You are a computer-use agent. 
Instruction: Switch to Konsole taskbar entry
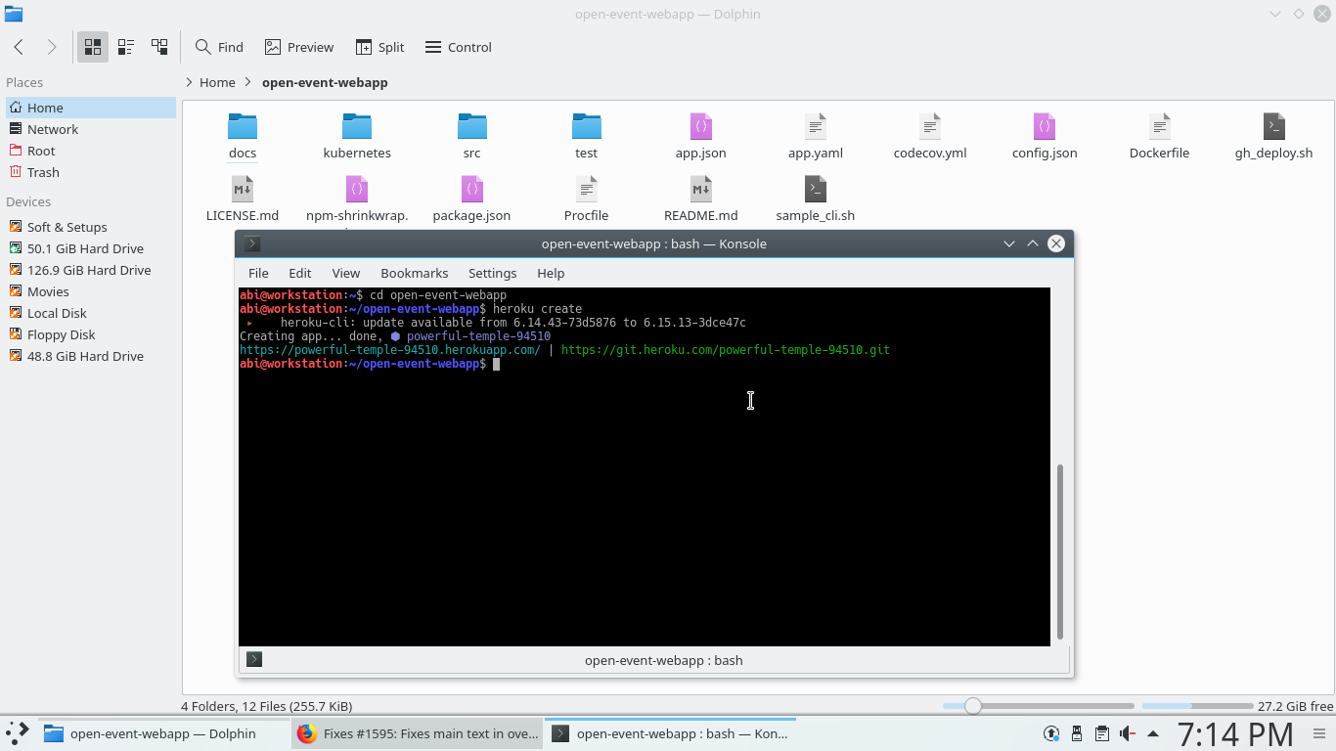coord(670,733)
